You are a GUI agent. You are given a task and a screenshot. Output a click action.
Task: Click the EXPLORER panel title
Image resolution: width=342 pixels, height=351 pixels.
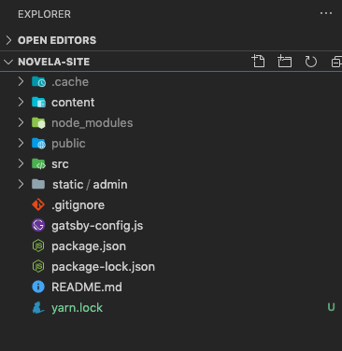(44, 14)
